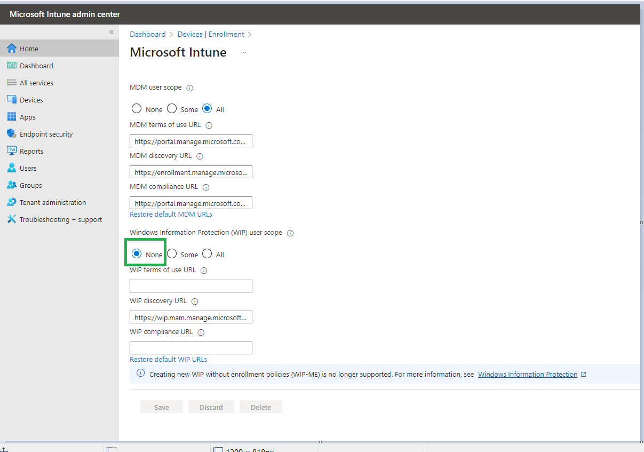Click the MDM discovery URL field

[x=191, y=172]
